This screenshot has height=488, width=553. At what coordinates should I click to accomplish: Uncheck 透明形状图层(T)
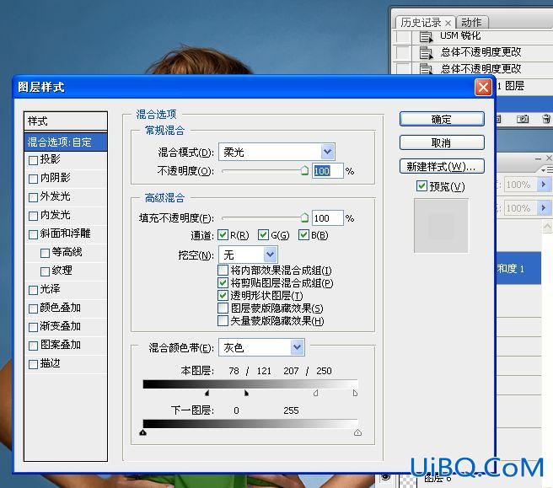(x=223, y=295)
